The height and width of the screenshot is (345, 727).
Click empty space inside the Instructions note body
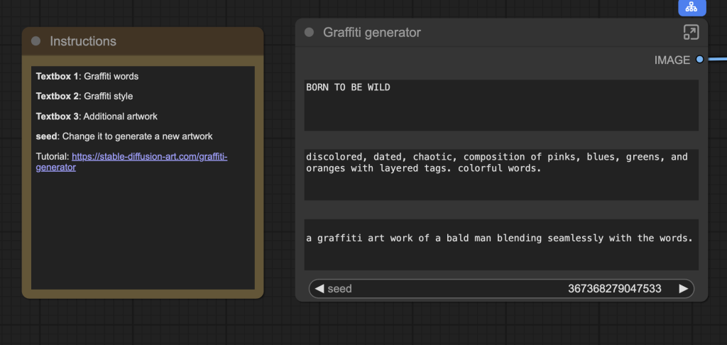[142, 234]
